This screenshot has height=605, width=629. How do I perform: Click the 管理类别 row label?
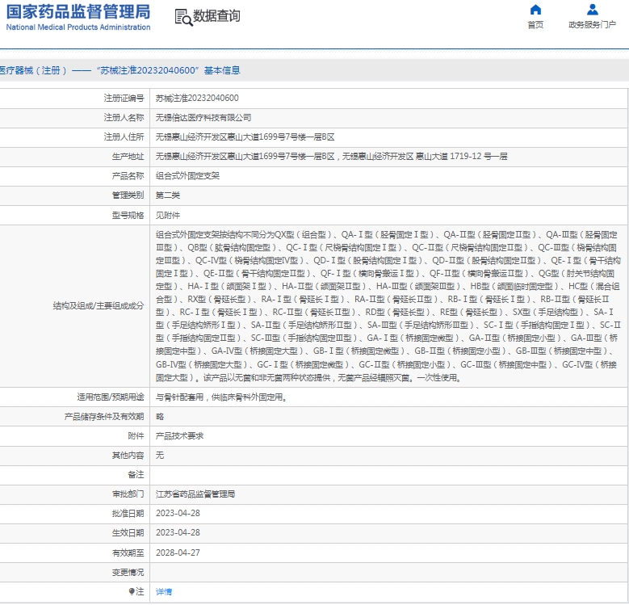(x=128, y=195)
